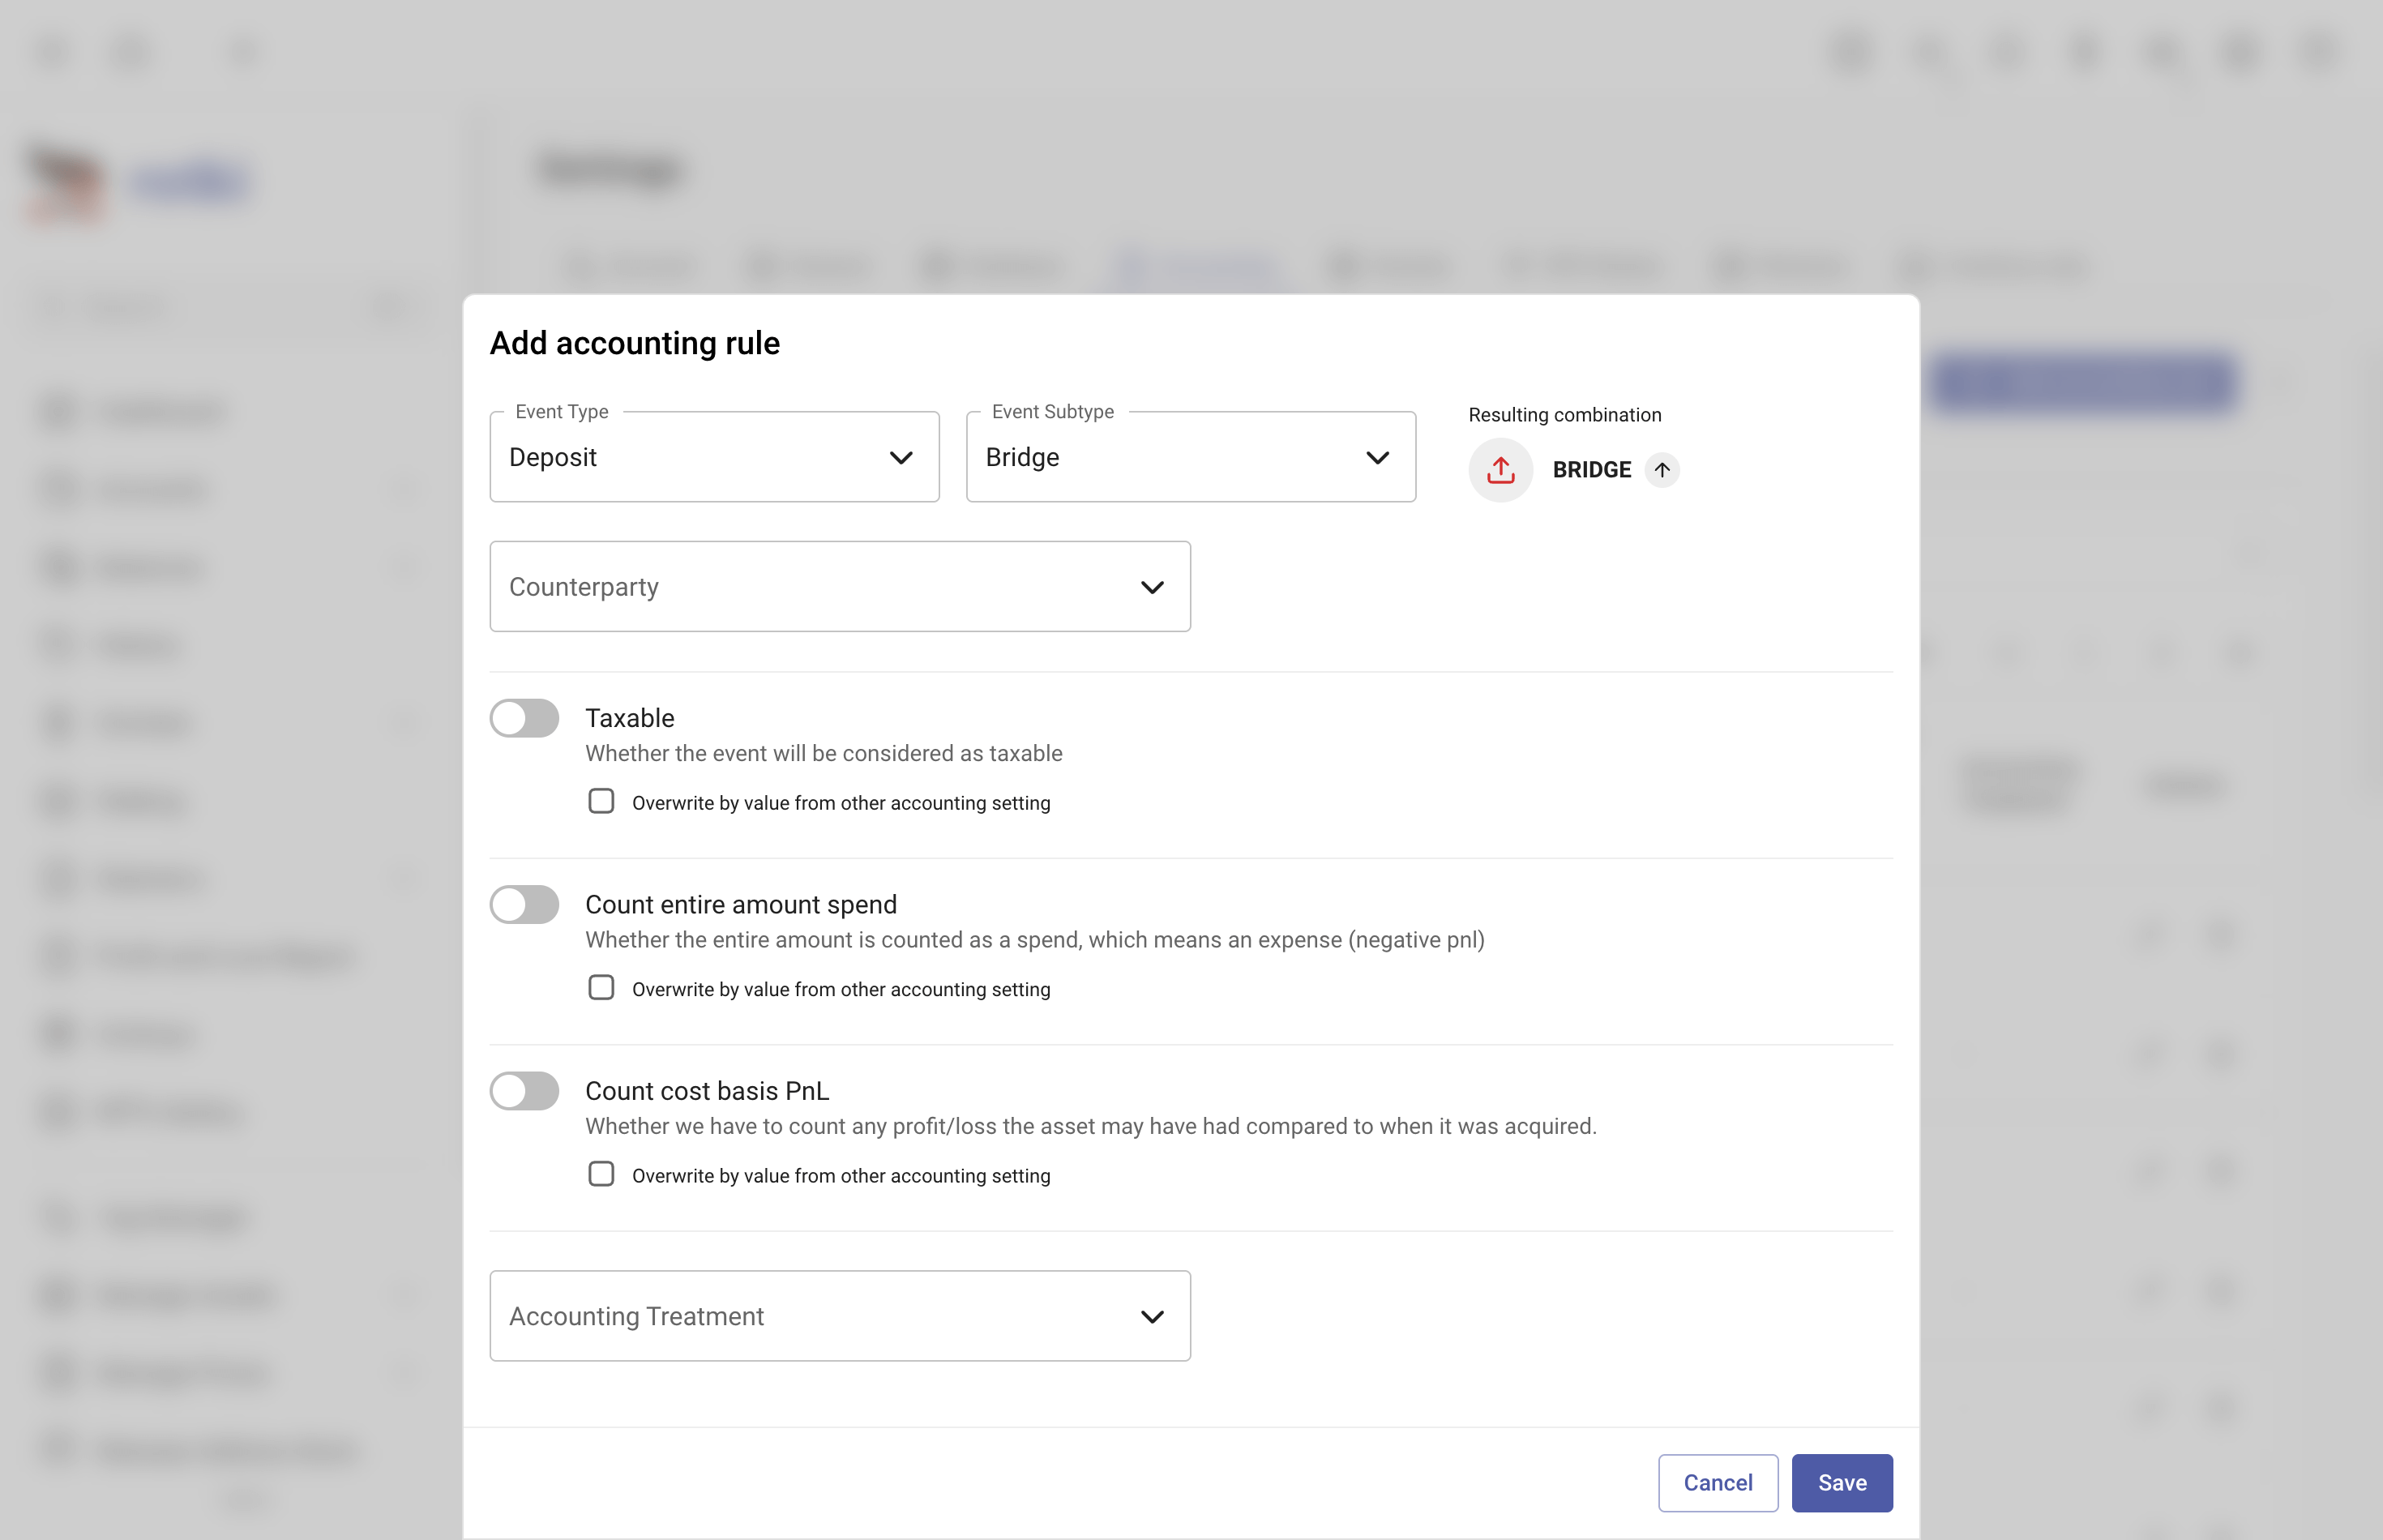Turn on the Count entire amount spend switch
The height and width of the screenshot is (1540, 2383).
coord(524,904)
